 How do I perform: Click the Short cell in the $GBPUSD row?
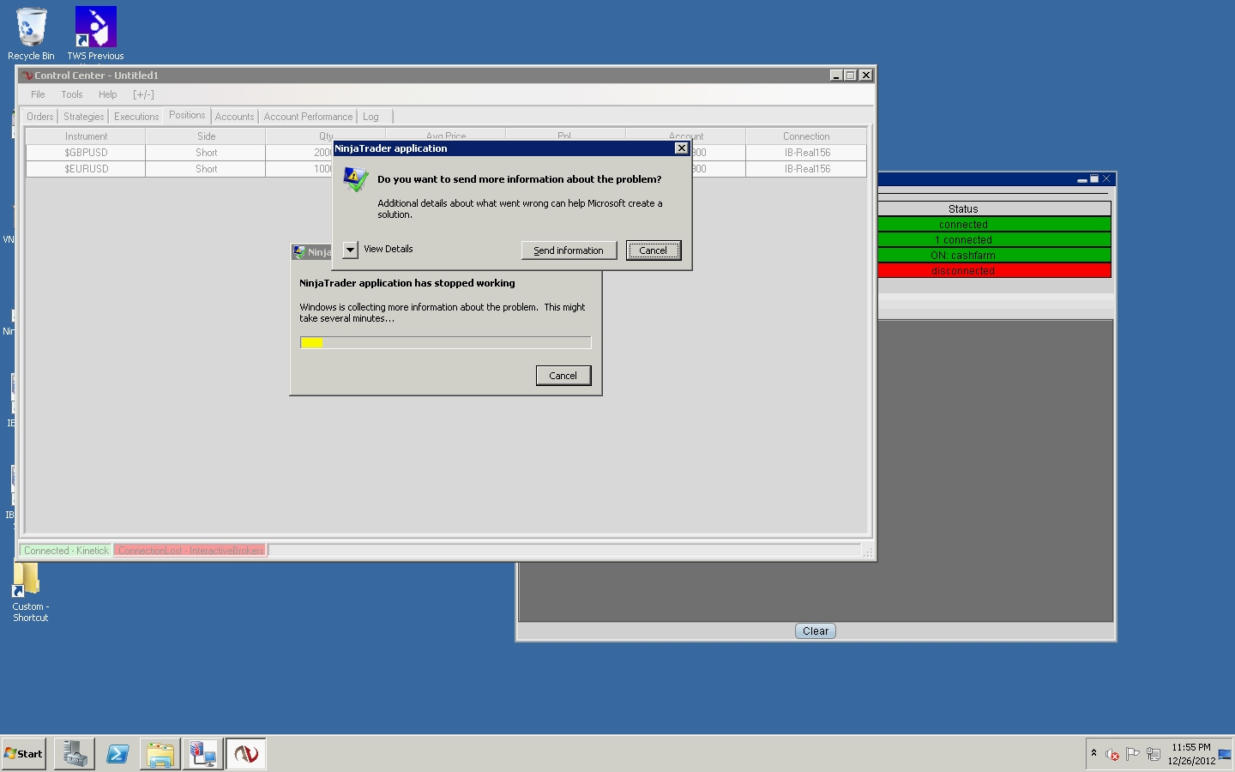click(x=206, y=153)
